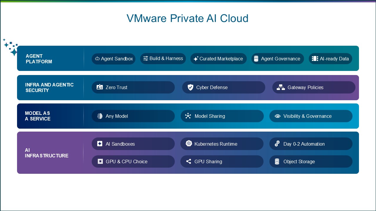Click the AI Infrastructure row label
Image resolution: width=376 pixels, height=211 pixels.
[47, 153]
